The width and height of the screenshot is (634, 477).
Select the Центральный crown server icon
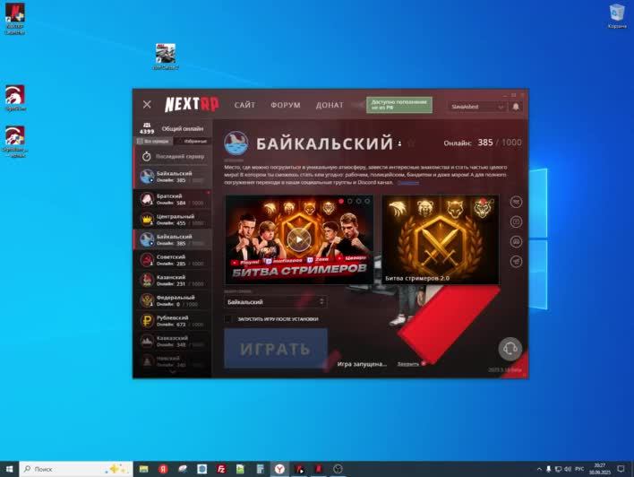147,219
